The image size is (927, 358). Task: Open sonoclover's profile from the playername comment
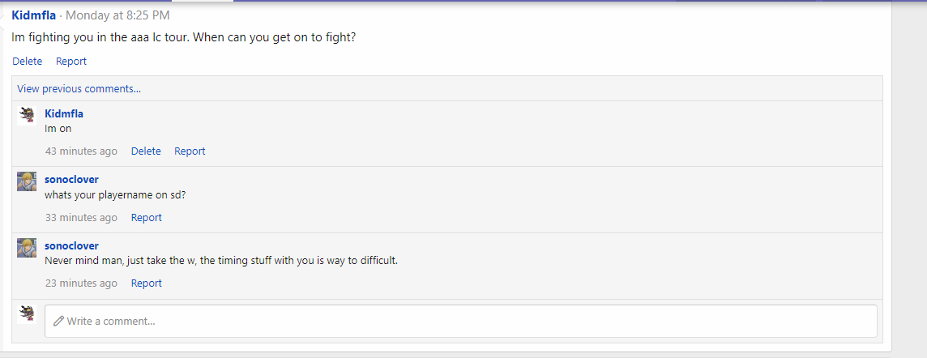[71, 179]
